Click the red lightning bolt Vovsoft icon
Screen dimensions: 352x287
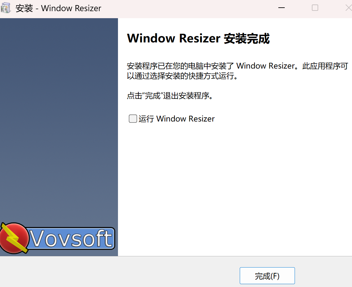(14, 238)
